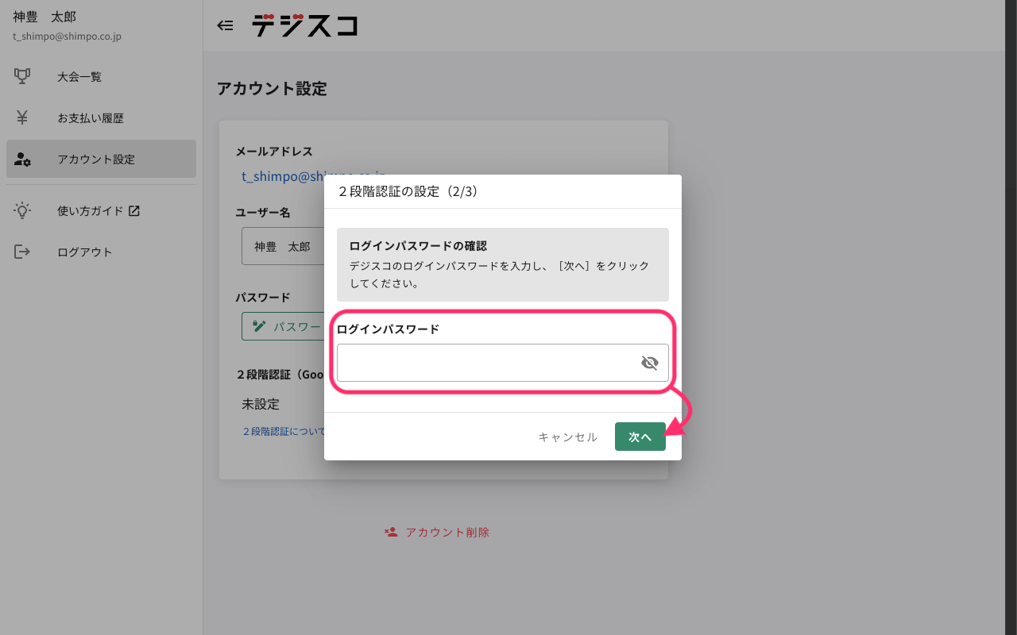Click the red person icon beside アカウント削除
1017x635 pixels.
391,532
